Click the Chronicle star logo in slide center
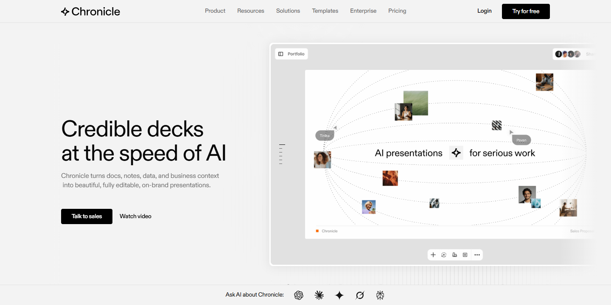The image size is (611, 305). click(x=456, y=153)
